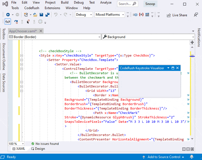The image size is (202, 160).
Task: Navigate backward with the blue arrow
Action: (x=8, y=15)
